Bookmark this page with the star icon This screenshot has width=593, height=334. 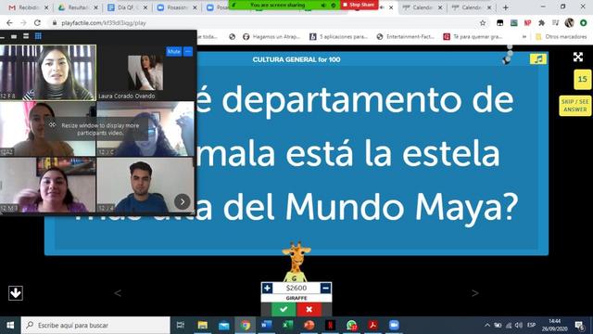tap(483, 23)
